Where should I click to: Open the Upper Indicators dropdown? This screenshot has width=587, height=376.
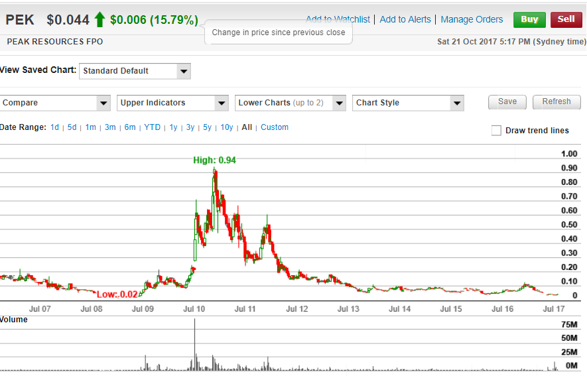click(172, 103)
